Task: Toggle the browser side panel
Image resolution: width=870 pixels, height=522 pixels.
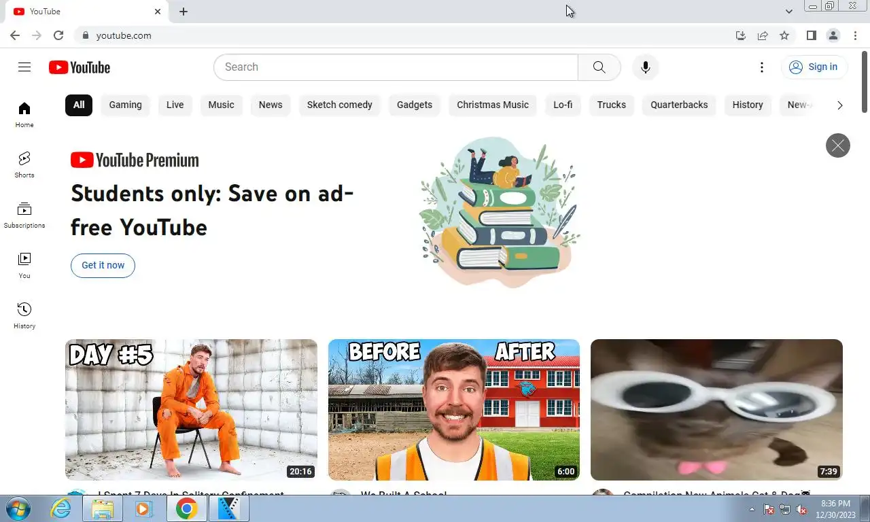Action: (811, 35)
